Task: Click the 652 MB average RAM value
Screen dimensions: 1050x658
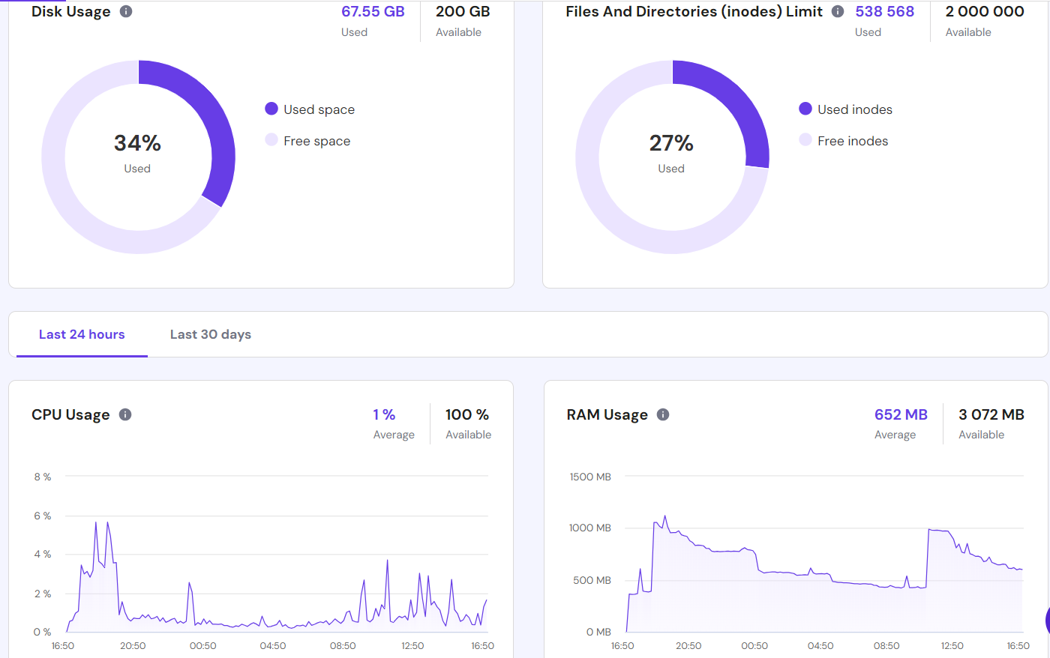Action: coord(901,414)
